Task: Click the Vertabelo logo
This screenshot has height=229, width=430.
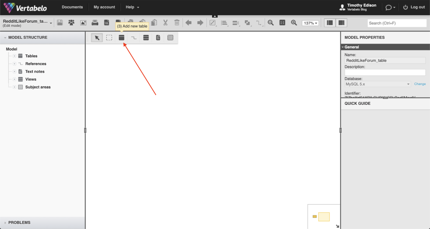Action: [25, 7]
